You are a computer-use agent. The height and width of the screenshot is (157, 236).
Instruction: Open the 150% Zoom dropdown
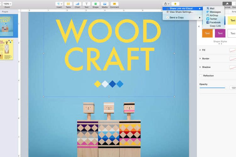[7, 4]
